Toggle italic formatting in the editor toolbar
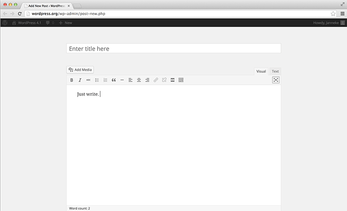The width and height of the screenshot is (347, 211). point(80,80)
